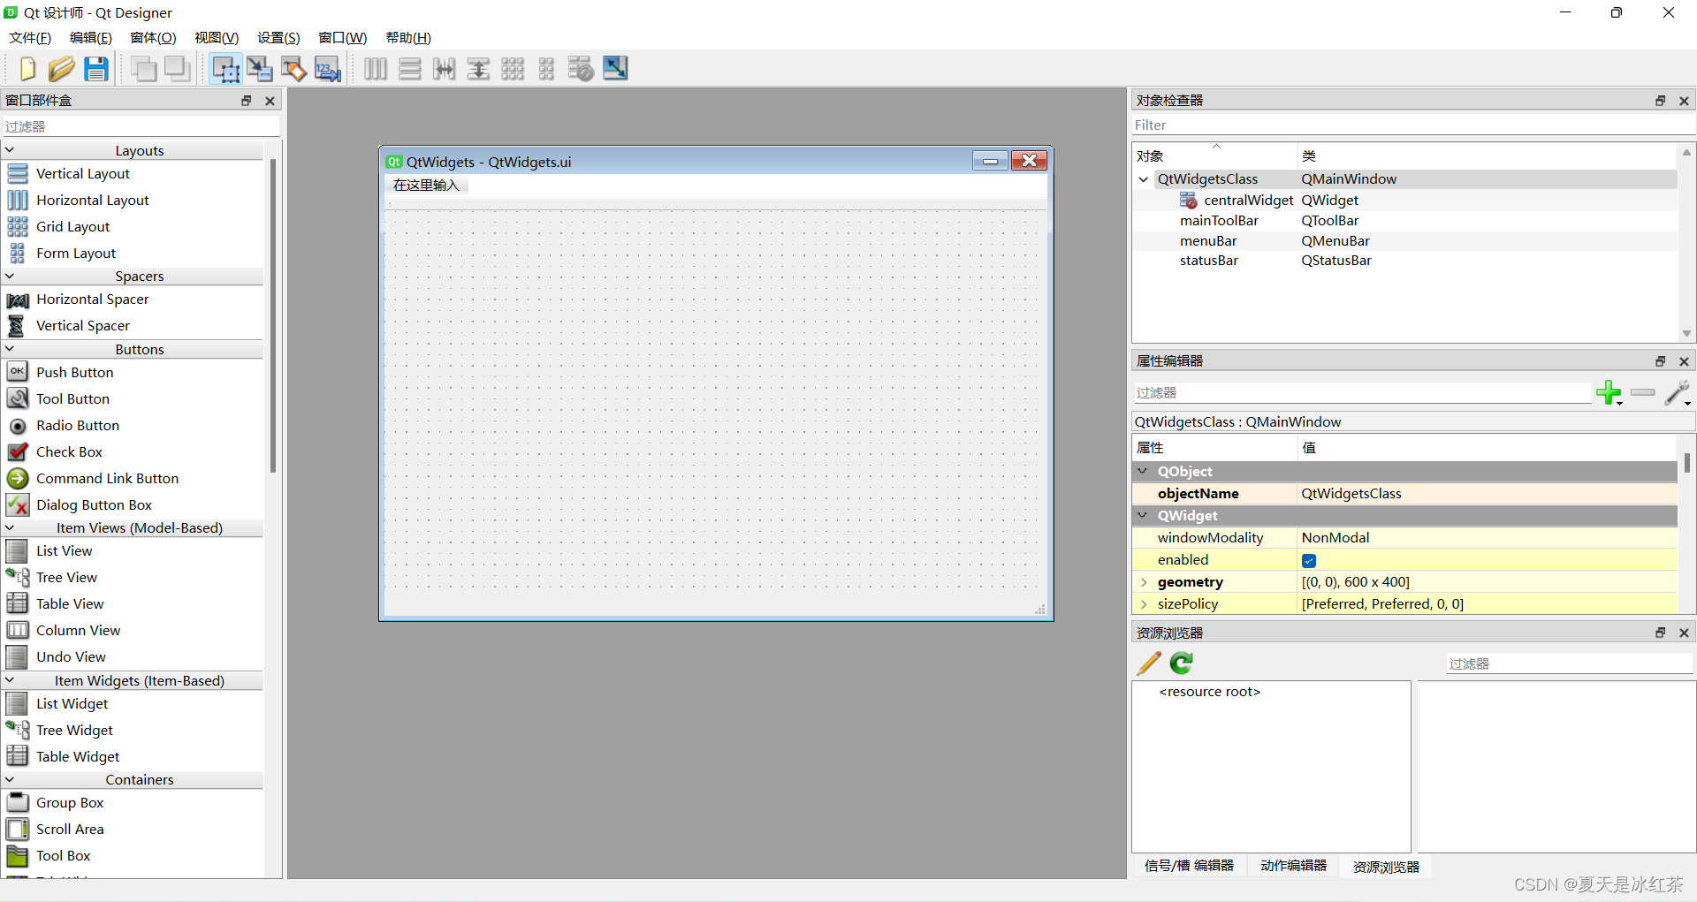The image size is (1697, 902).
Task: Click green reload resources icon
Action: (1182, 663)
